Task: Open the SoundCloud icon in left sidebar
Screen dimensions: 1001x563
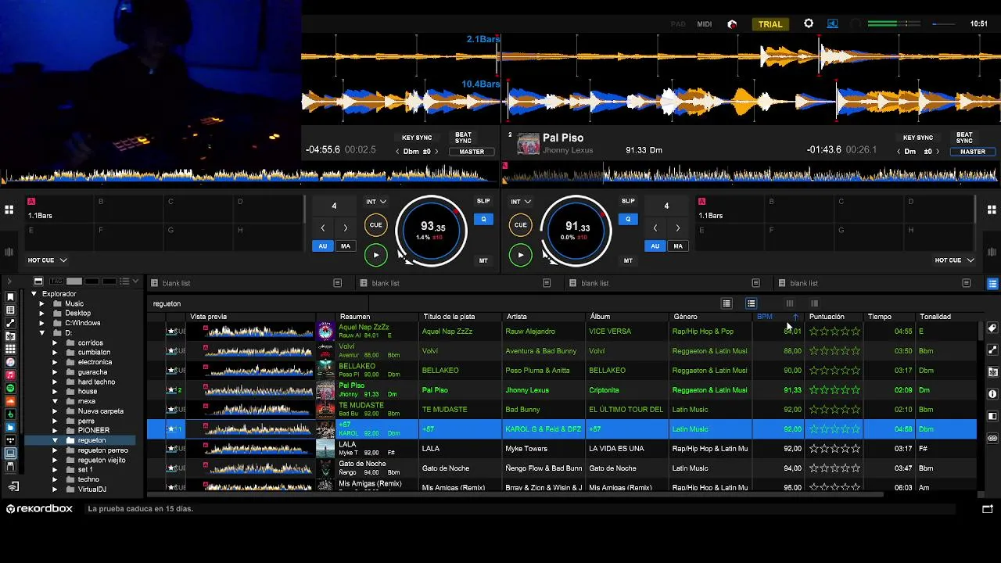Action: 10,401
